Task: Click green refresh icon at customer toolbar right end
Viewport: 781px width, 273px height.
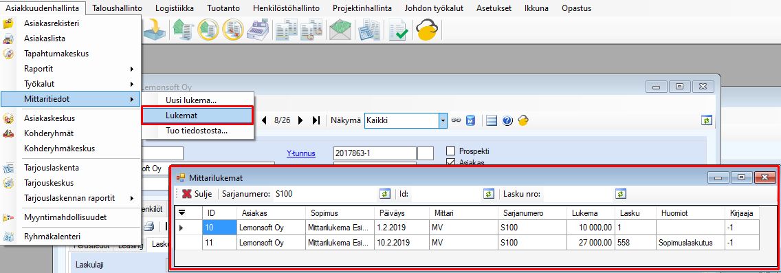Action: pyautogui.click(x=706, y=120)
